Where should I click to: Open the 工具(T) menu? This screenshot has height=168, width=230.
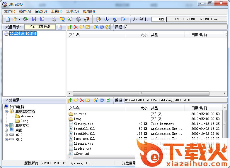[x=56, y=11]
